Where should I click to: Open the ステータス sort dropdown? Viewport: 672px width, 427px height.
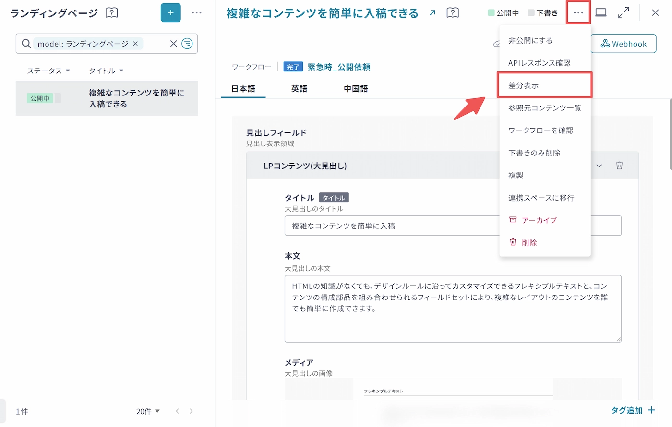pyautogui.click(x=48, y=71)
